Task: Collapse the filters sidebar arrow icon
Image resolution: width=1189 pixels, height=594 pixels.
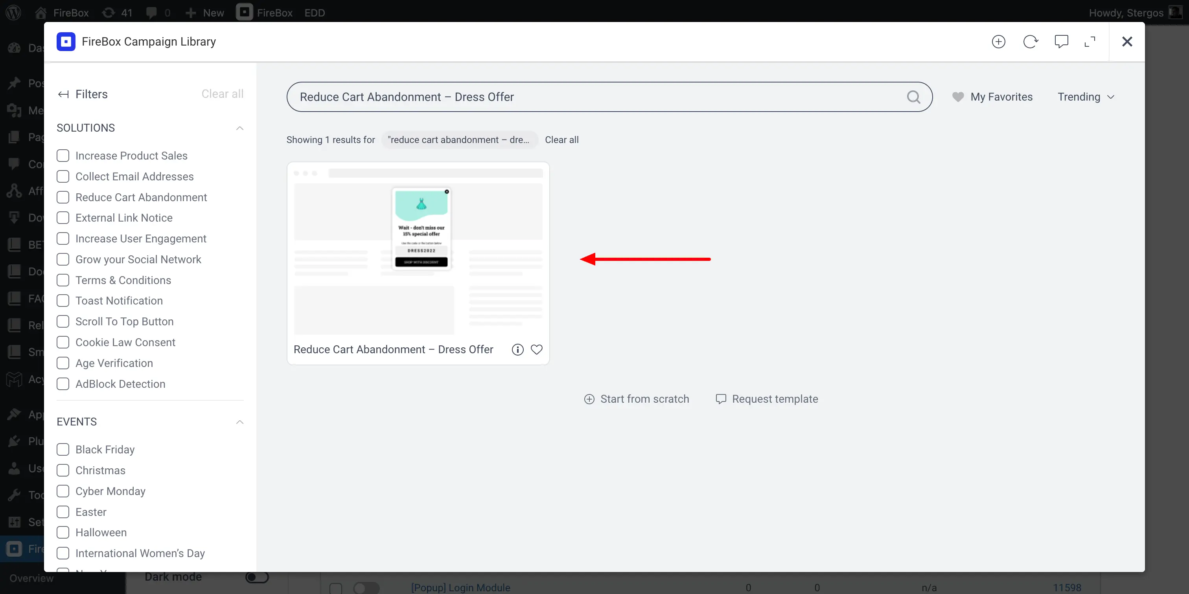Action: point(63,95)
